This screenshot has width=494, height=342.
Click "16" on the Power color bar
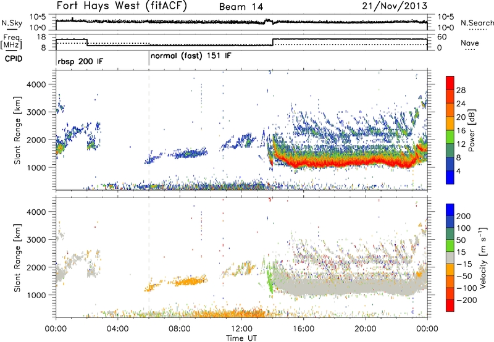[x=461, y=131]
